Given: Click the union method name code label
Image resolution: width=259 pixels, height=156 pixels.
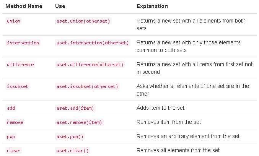Looking at the screenshot, I should [13, 21].
